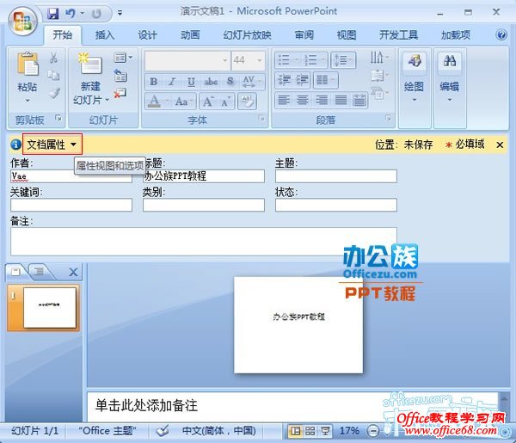Reset the slide layout icon
The height and width of the screenshot is (443, 516).
click(120, 76)
